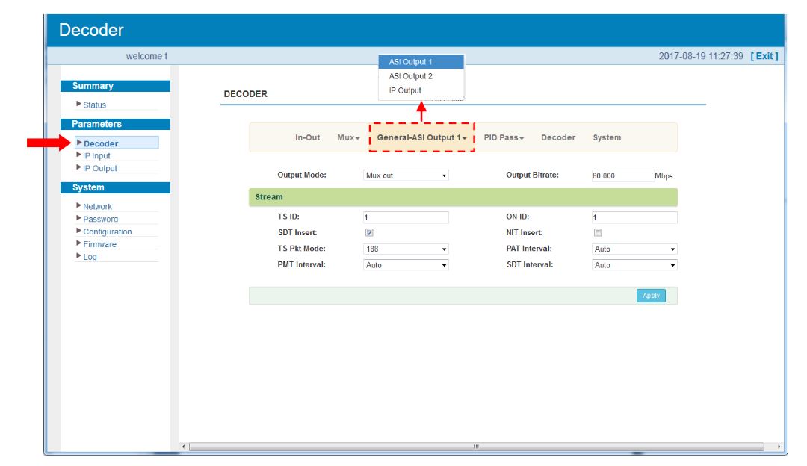Image resolution: width=807 pixels, height=466 pixels.
Task: Click the Apply button
Action: 651,296
